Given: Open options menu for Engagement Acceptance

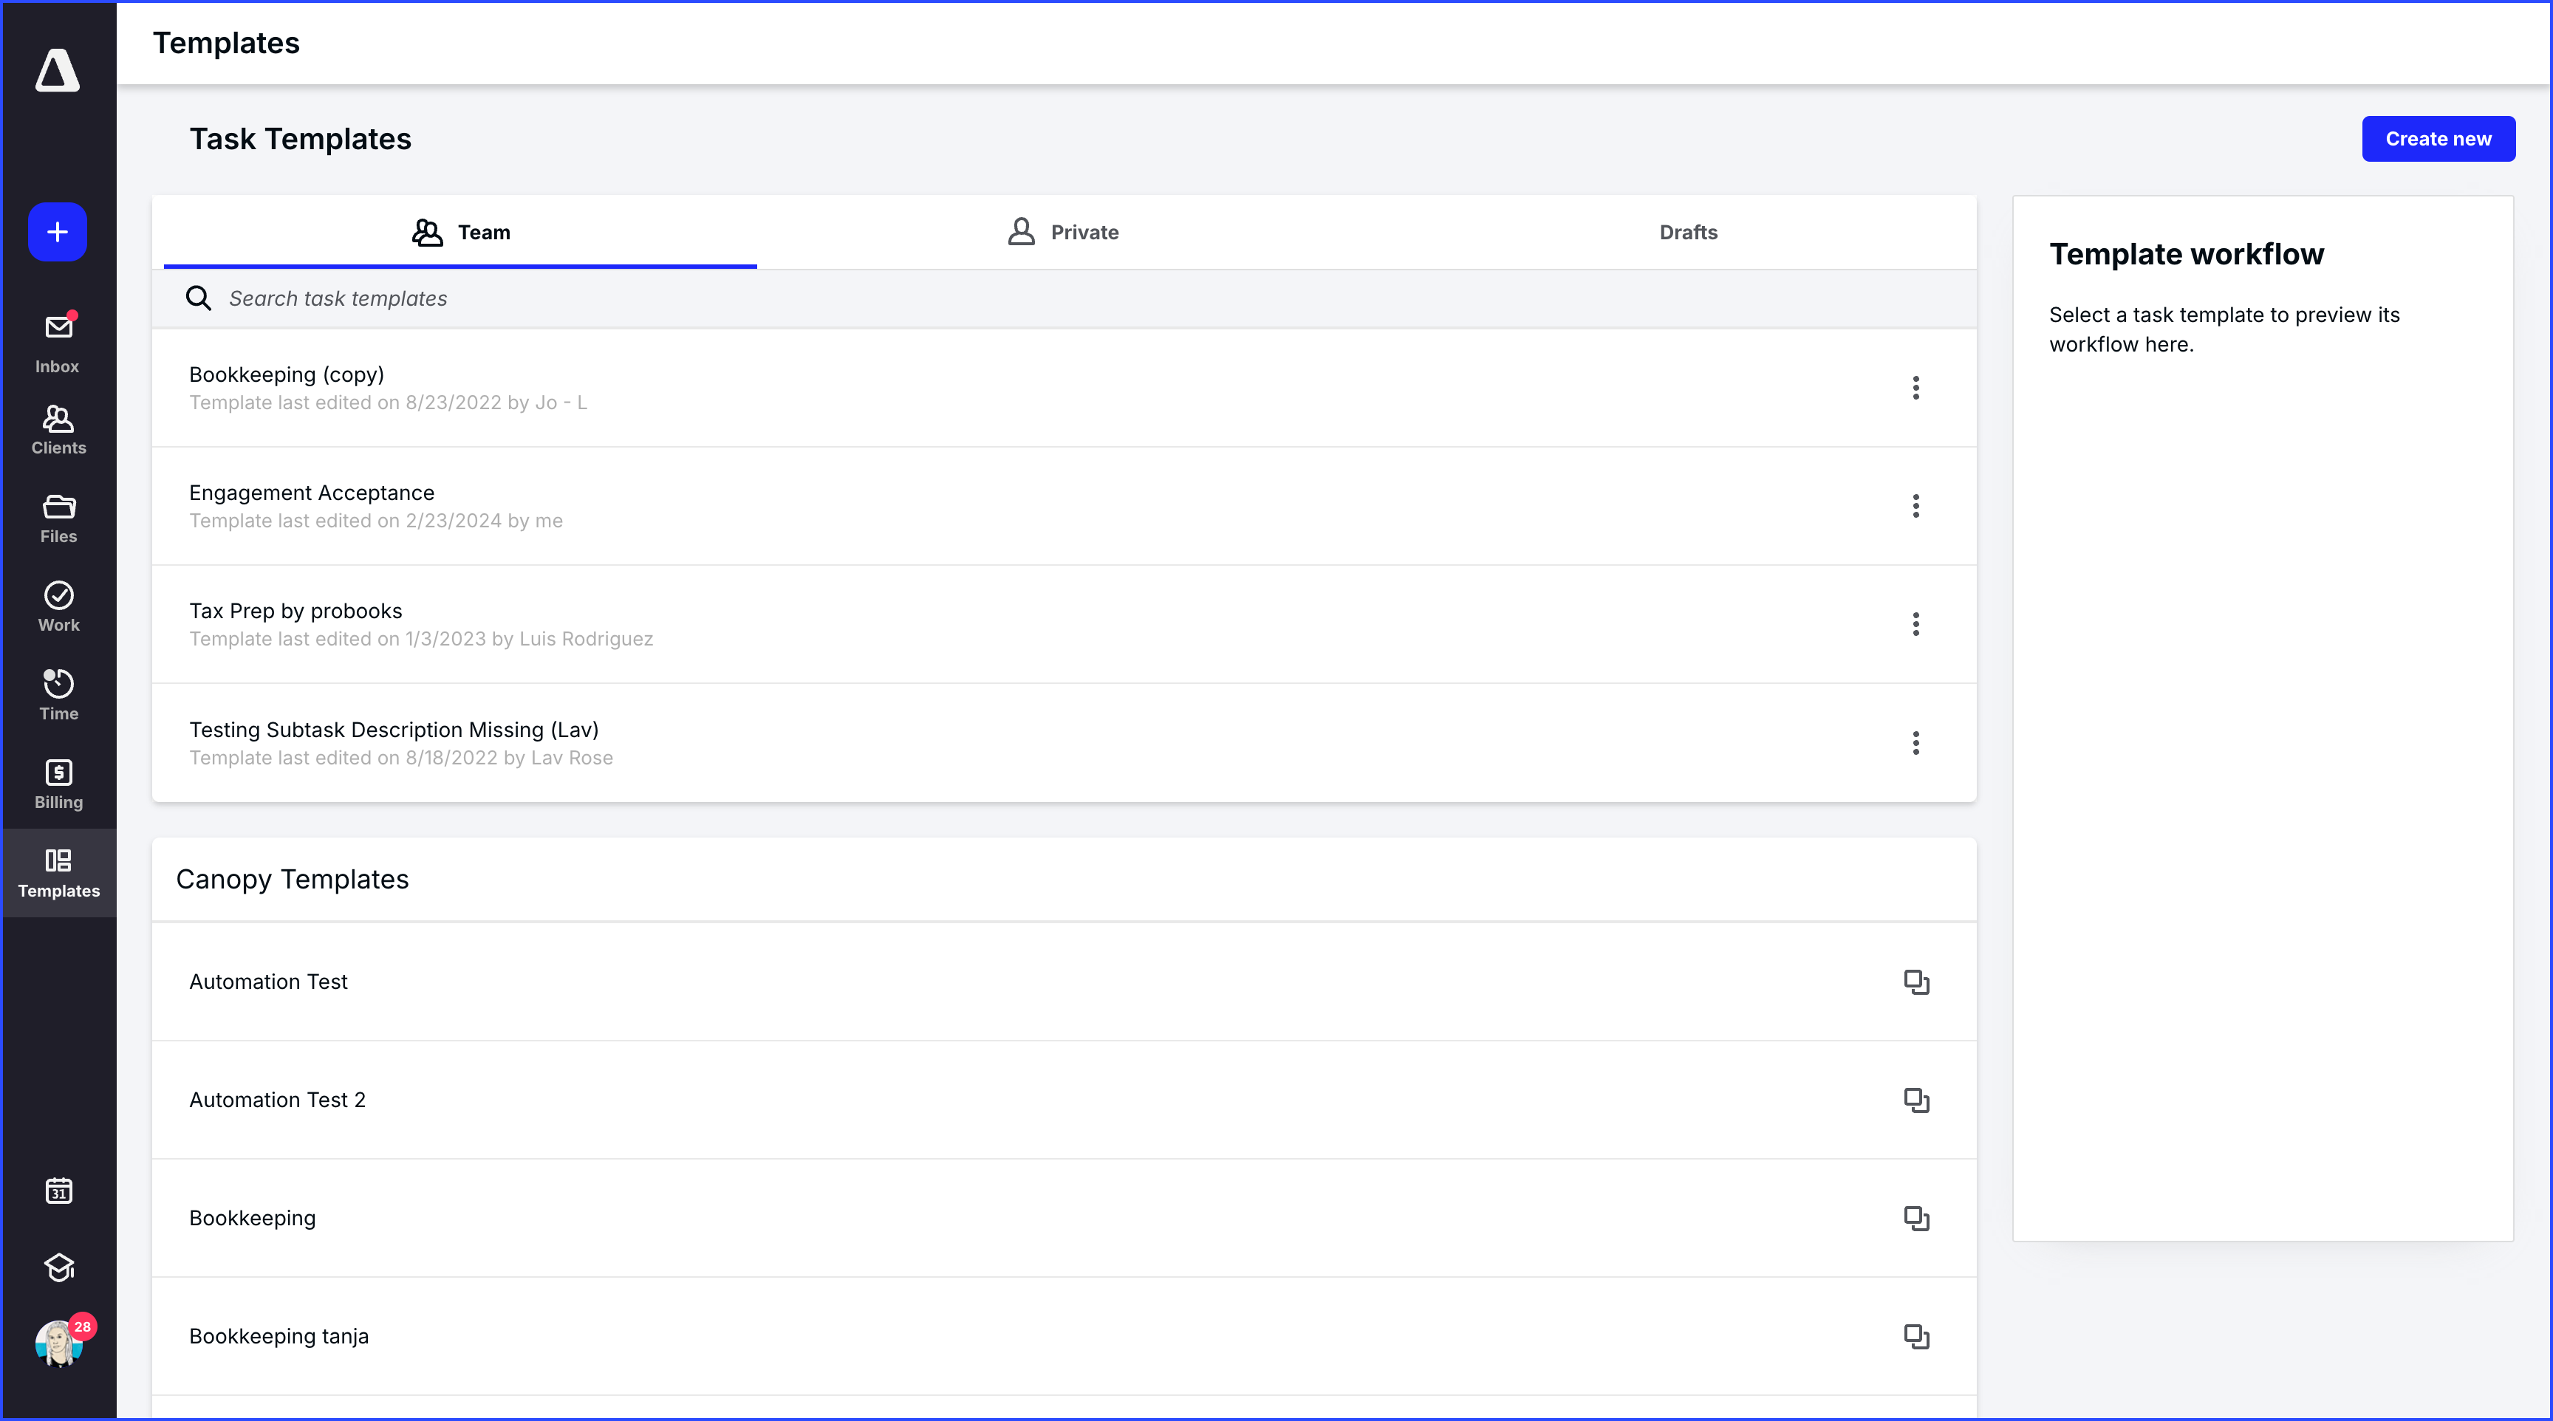Looking at the screenshot, I should (1915, 505).
